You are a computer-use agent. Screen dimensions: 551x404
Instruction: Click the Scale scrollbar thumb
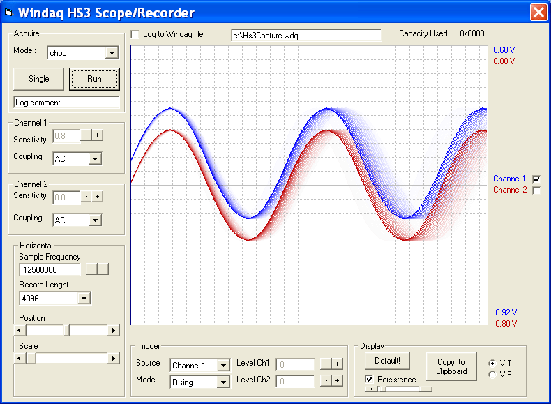click(31, 358)
